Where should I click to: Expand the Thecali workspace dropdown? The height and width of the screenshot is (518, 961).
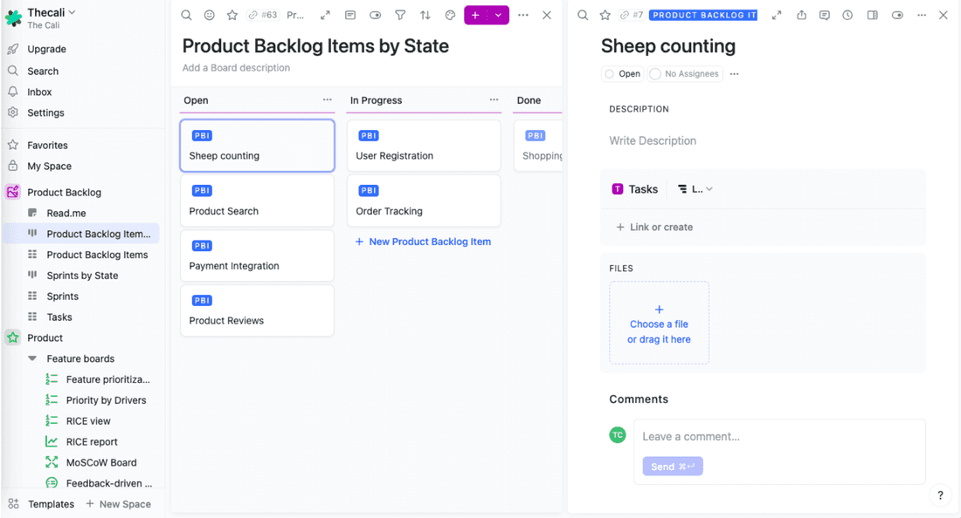pos(73,11)
